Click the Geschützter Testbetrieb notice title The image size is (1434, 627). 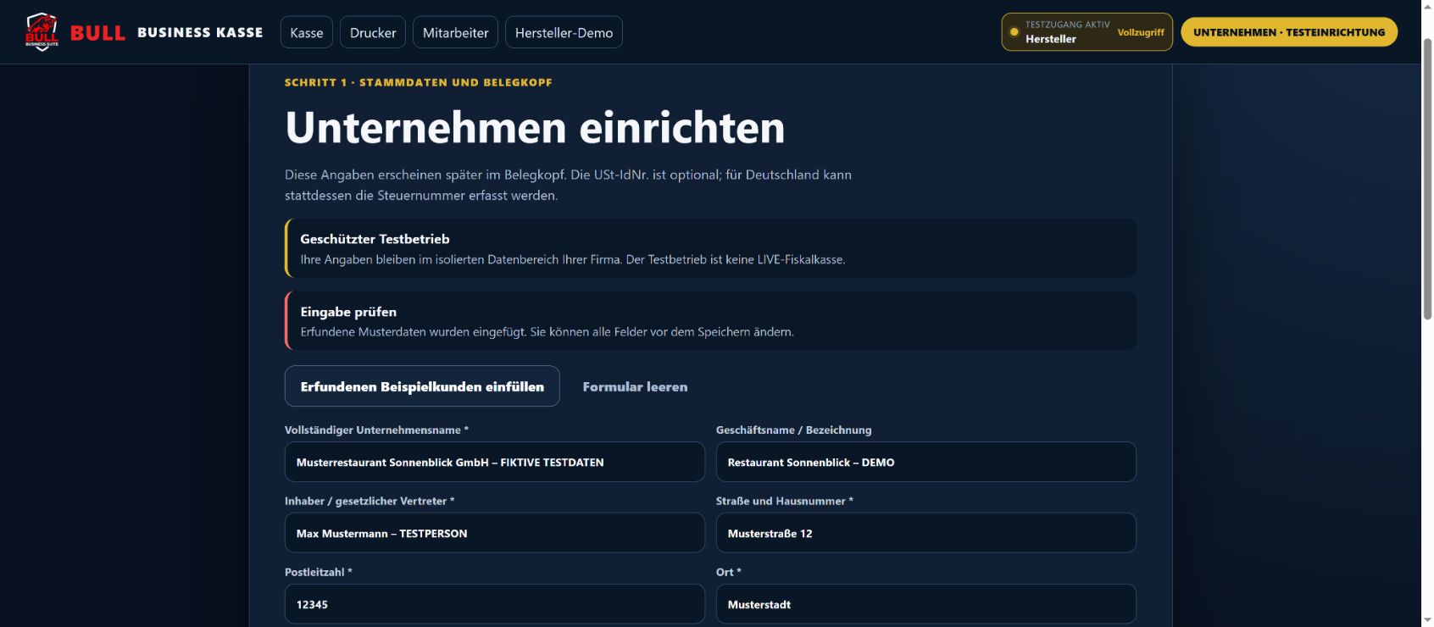(x=375, y=239)
